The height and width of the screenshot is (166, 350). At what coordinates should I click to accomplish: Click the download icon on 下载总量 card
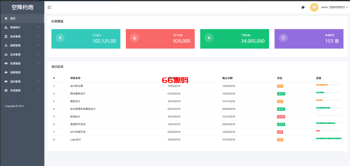pyautogui.click(x=209, y=38)
